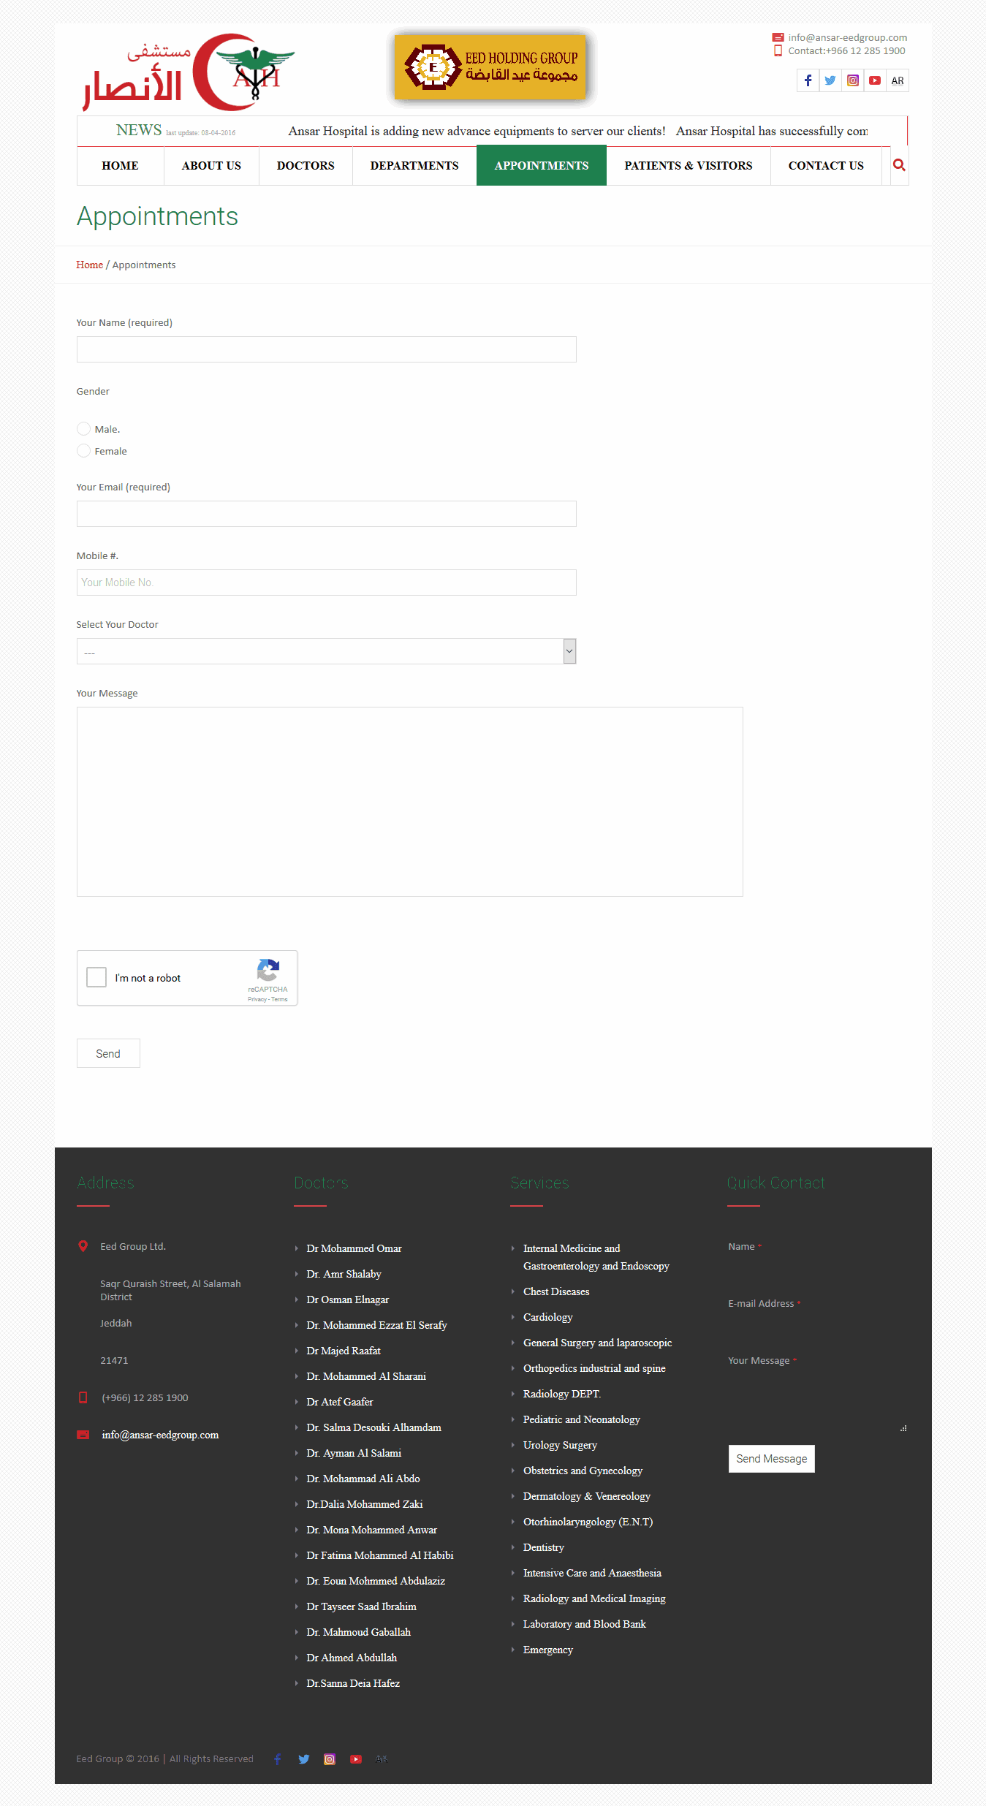Screen dimensions: 986x1806
Task: Click the Ansar Hospital logo
Action: pyautogui.click(x=189, y=72)
